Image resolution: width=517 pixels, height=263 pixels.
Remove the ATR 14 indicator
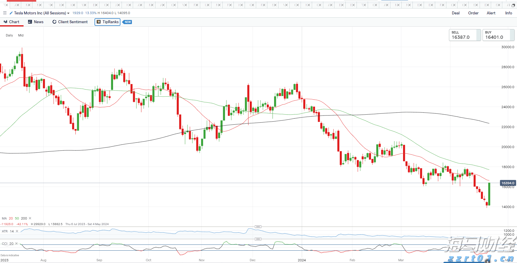(17, 231)
